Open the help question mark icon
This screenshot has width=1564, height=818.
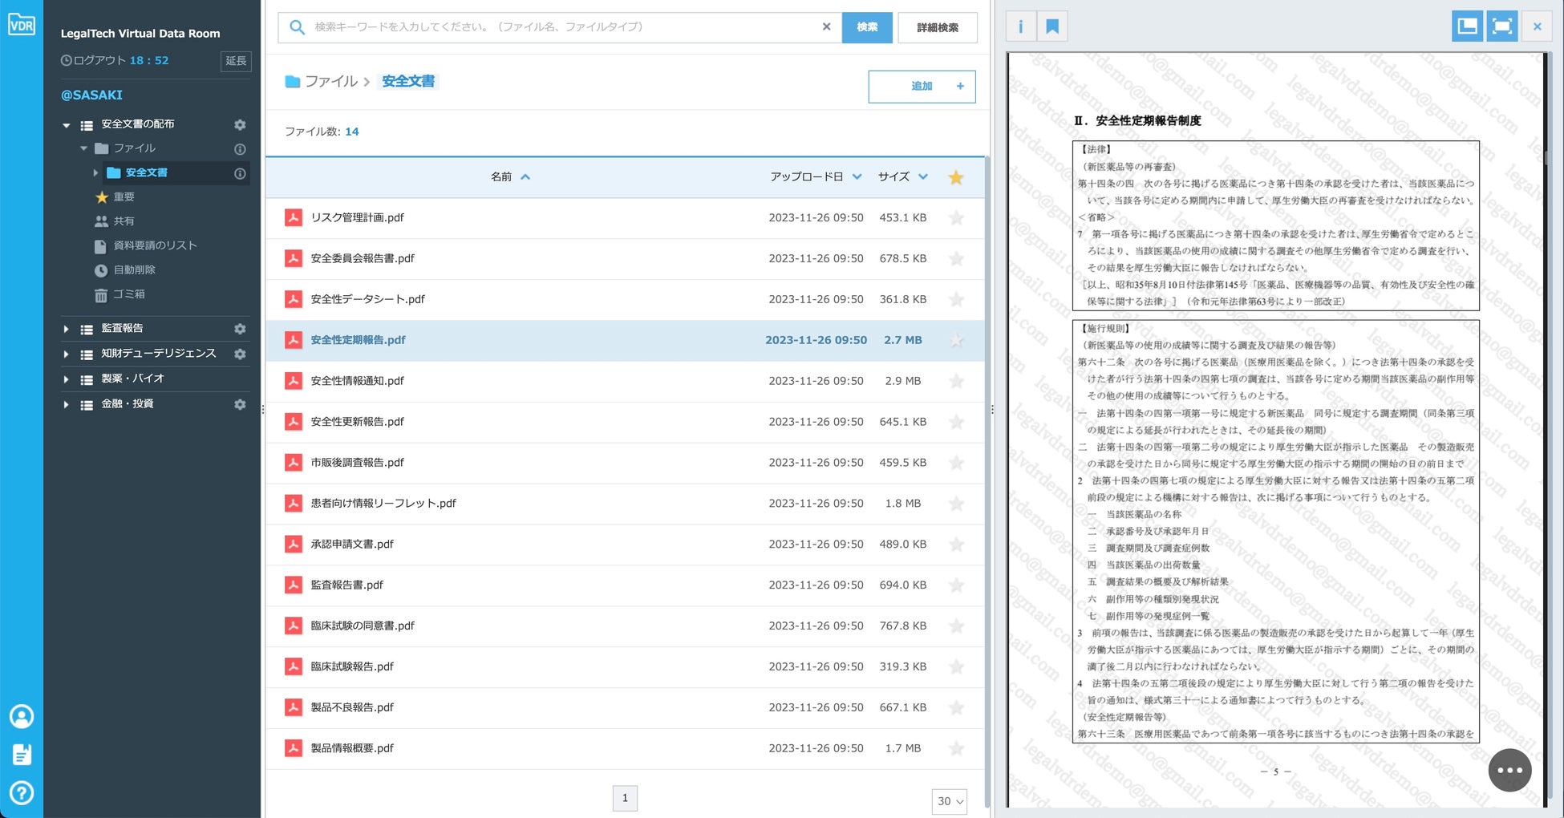[x=22, y=793]
